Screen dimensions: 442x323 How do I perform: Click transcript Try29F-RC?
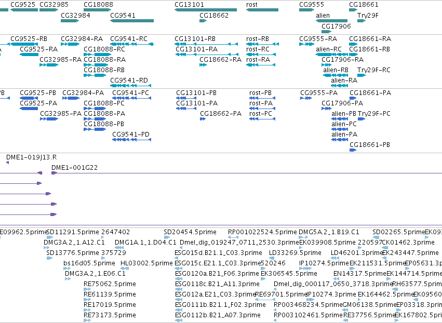pyautogui.click(x=361, y=75)
